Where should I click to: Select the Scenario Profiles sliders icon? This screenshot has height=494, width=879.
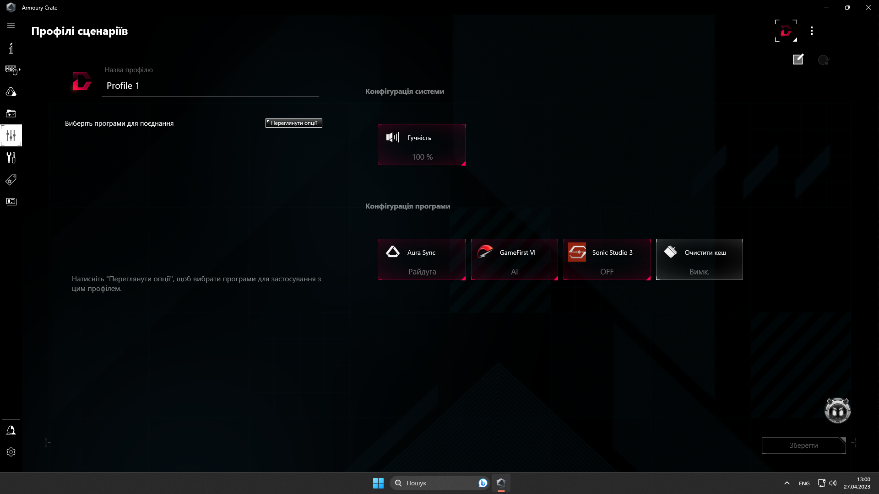click(11, 135)
